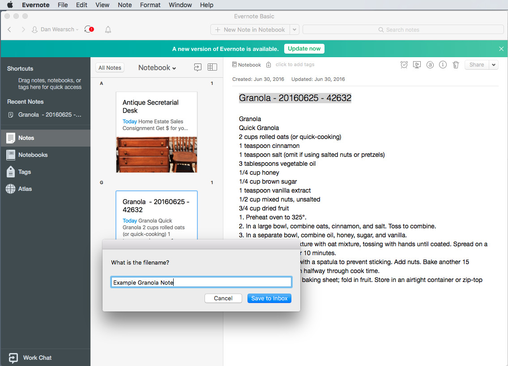This screenshot has height=366, width=508.
Task: Open the Edit menu
Action: [81, 5]
